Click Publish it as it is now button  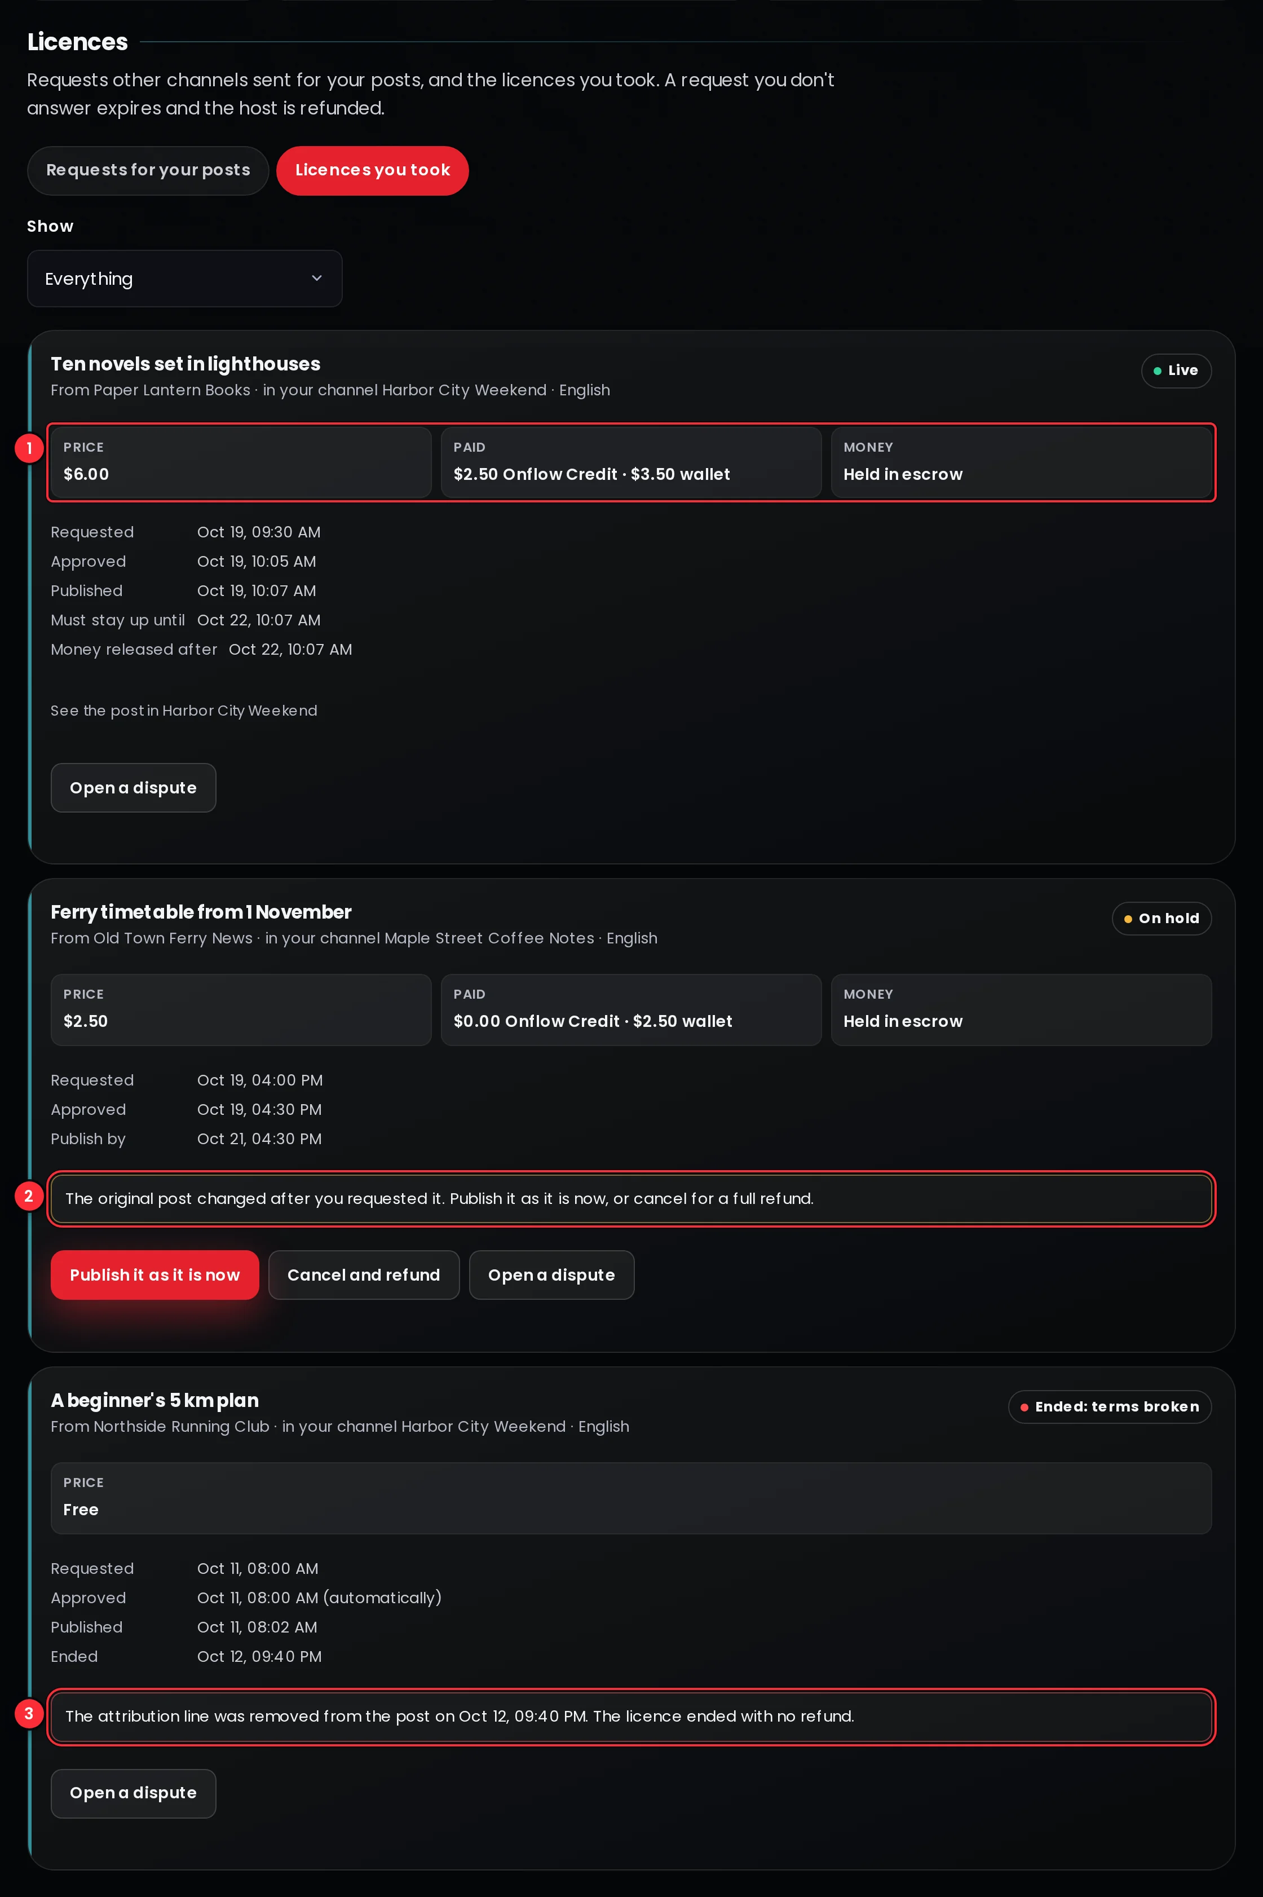tap(154, 1274)
